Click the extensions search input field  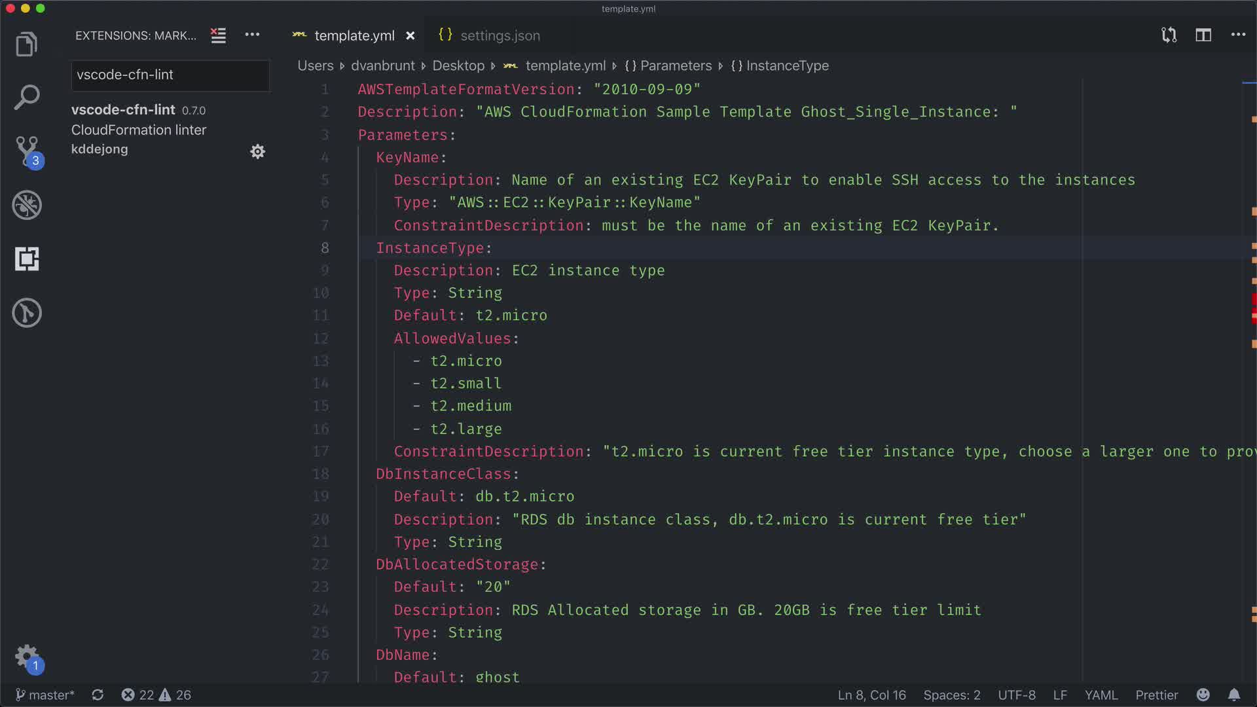(x=170, y=75)
